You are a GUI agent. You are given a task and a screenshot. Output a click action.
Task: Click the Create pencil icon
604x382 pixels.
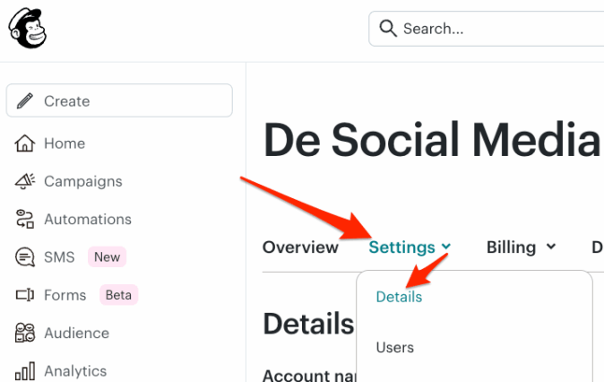pos(26,101)
